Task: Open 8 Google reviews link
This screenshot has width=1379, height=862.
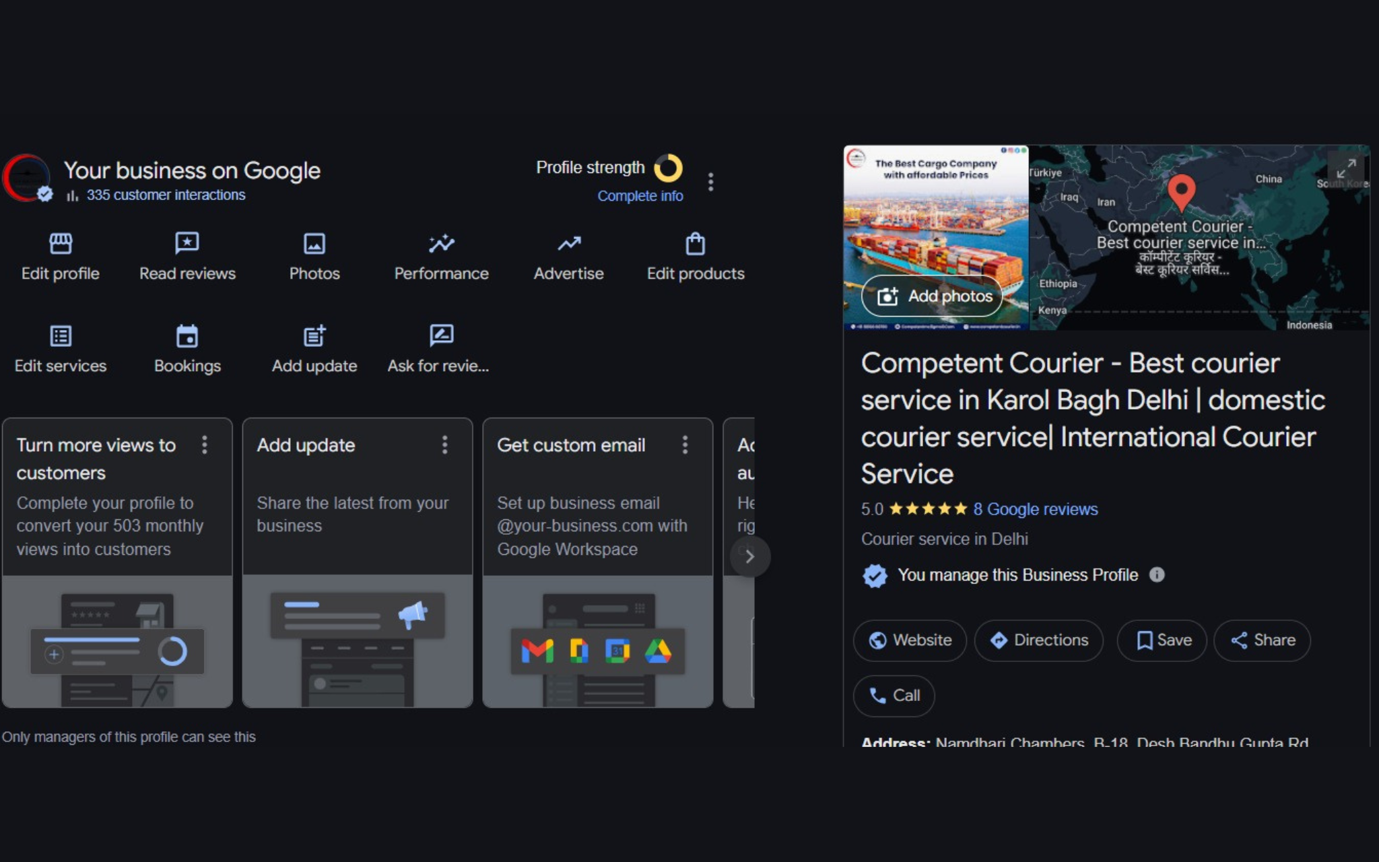Action: [1035, 509]
